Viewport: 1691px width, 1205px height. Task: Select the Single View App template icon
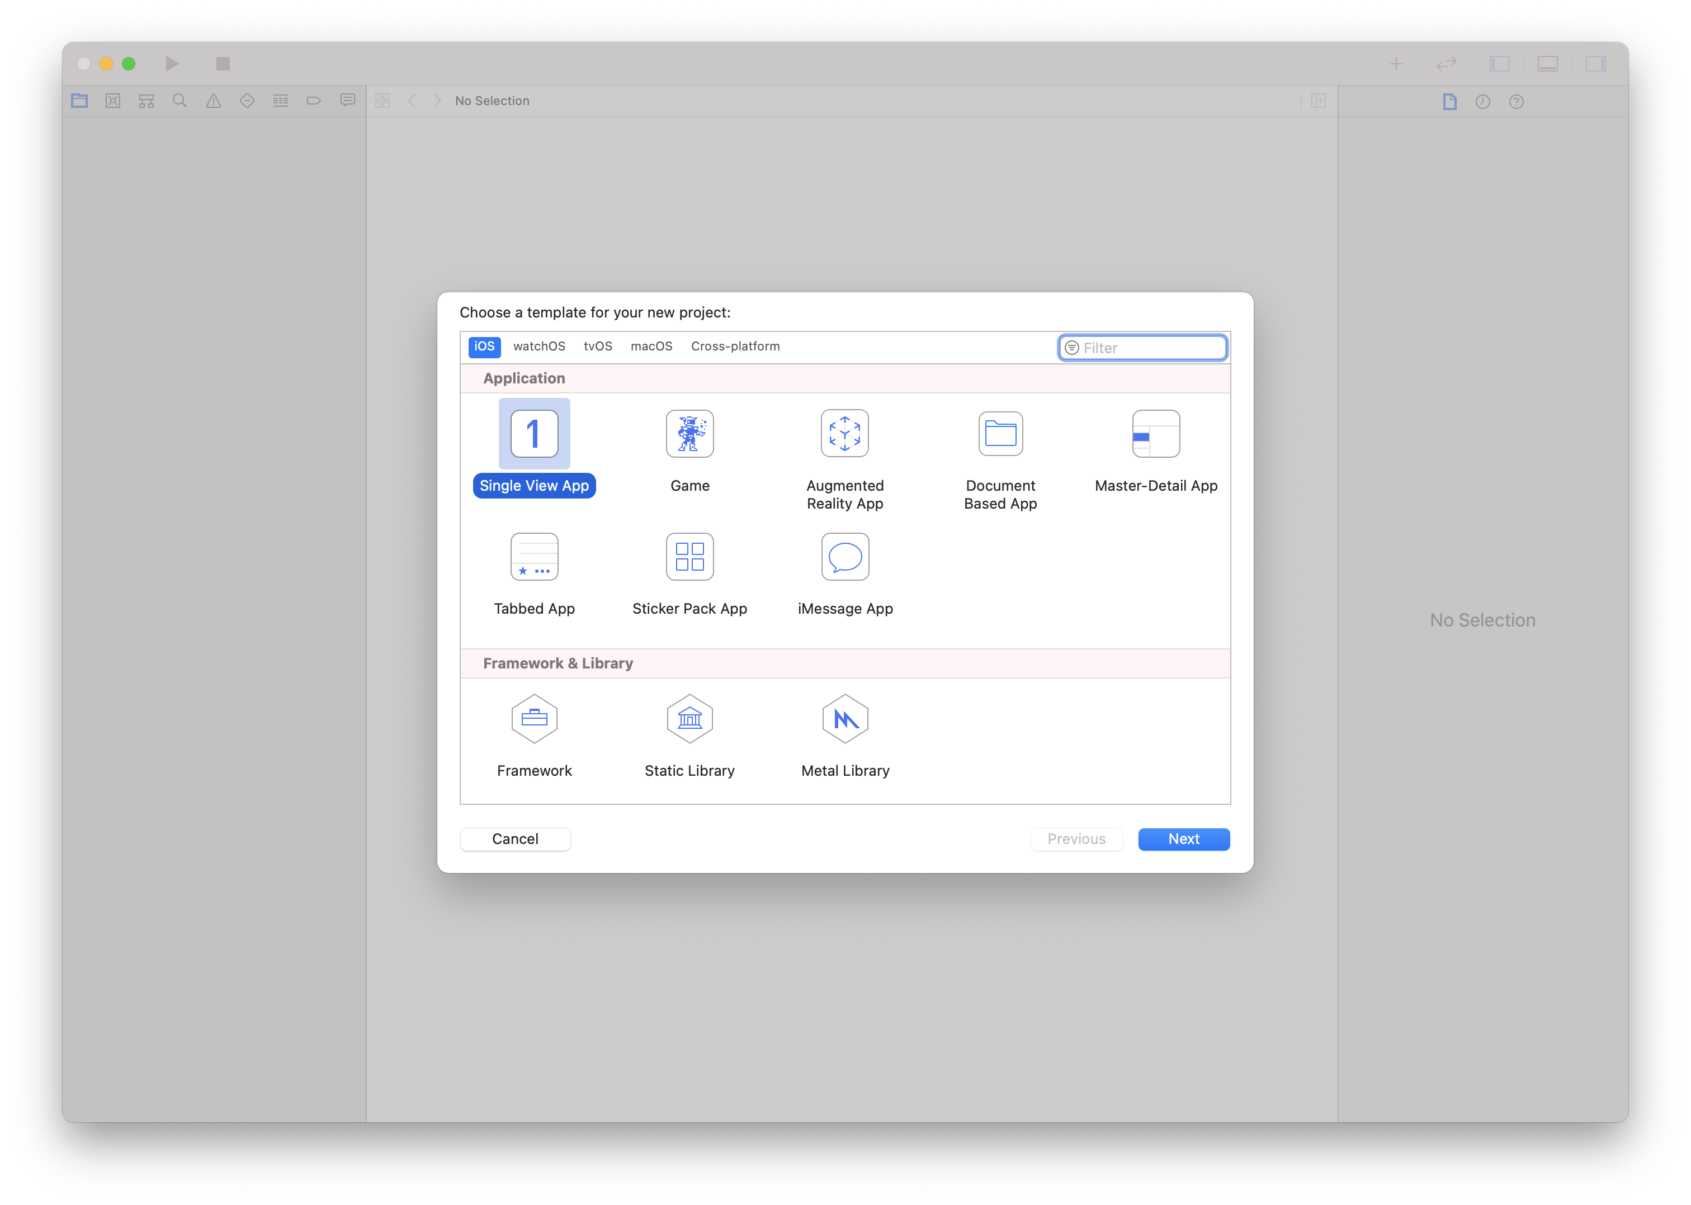tap(533, 433)
